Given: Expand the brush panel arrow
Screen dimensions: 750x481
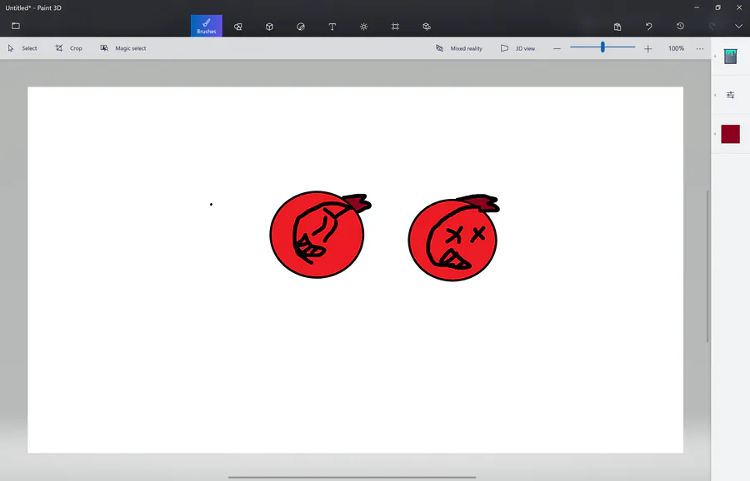Looking at the screenshot, I should (715, 57).
